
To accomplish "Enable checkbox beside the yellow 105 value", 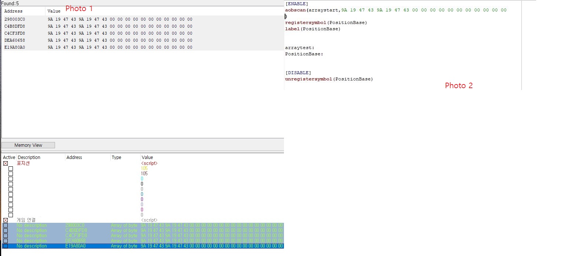I will [x=11, y=169].
